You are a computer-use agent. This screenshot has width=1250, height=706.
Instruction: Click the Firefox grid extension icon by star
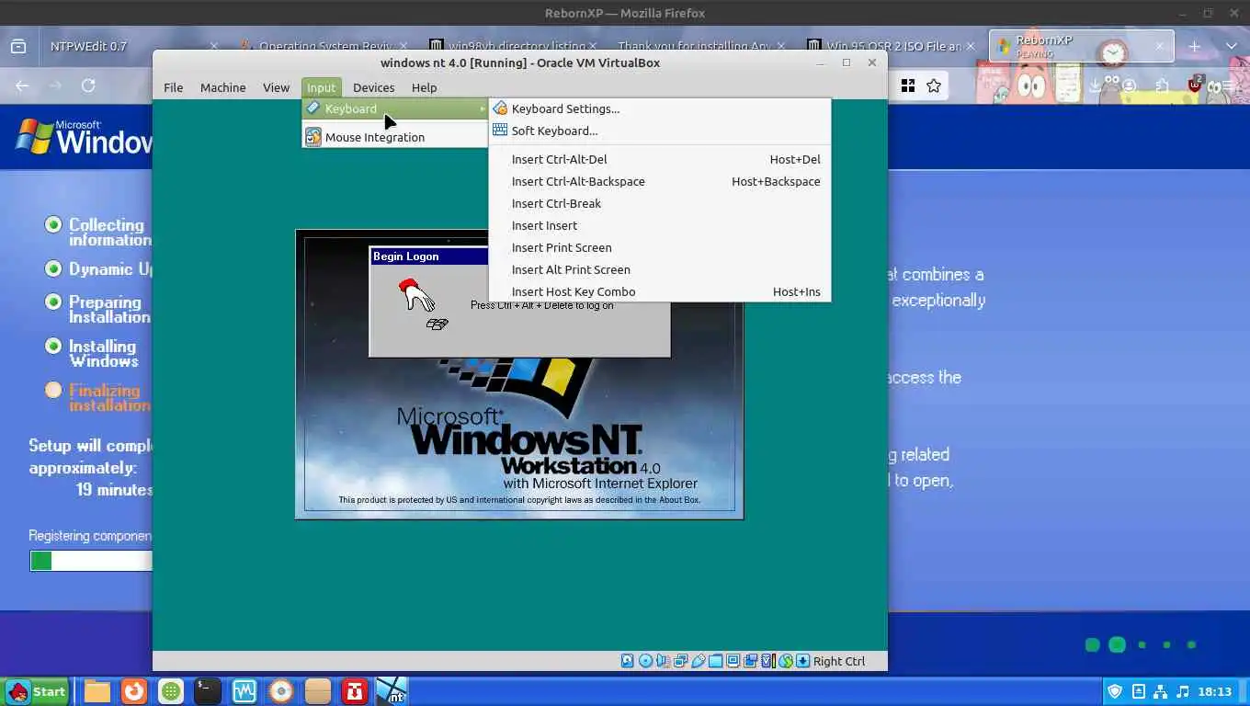click(x=908, y=85)
